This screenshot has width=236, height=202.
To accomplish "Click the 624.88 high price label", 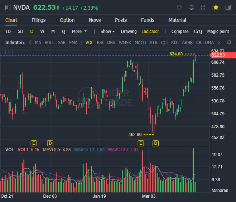I will (176, 54).
